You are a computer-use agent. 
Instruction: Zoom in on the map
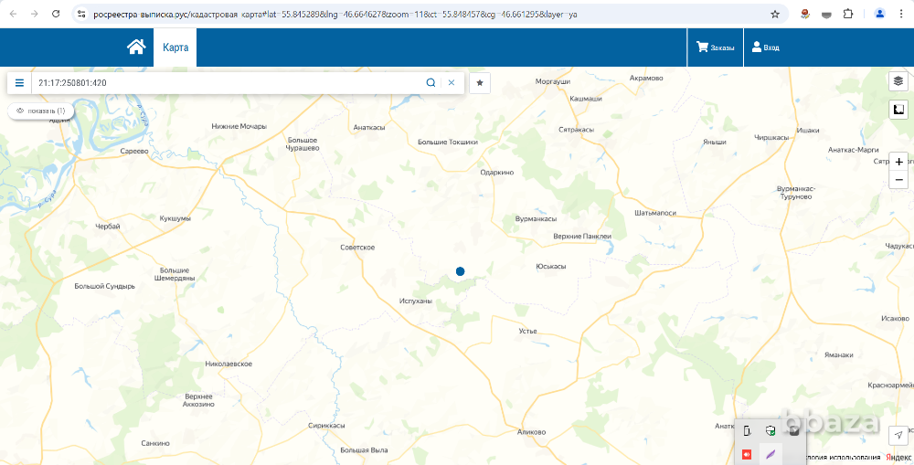[x=898, y=162]
